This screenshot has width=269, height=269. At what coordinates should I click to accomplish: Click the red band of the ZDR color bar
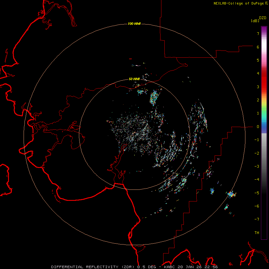coord(264,81)
